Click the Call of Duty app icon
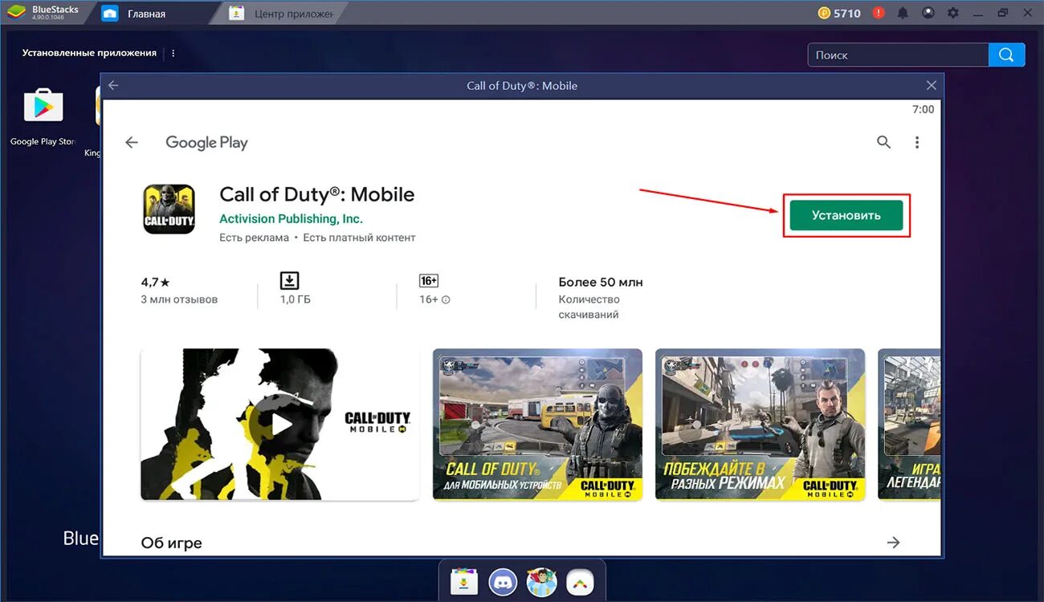The height and width of the screenshot is (602, 1044). pyautogui.click(x=169, y=209)
